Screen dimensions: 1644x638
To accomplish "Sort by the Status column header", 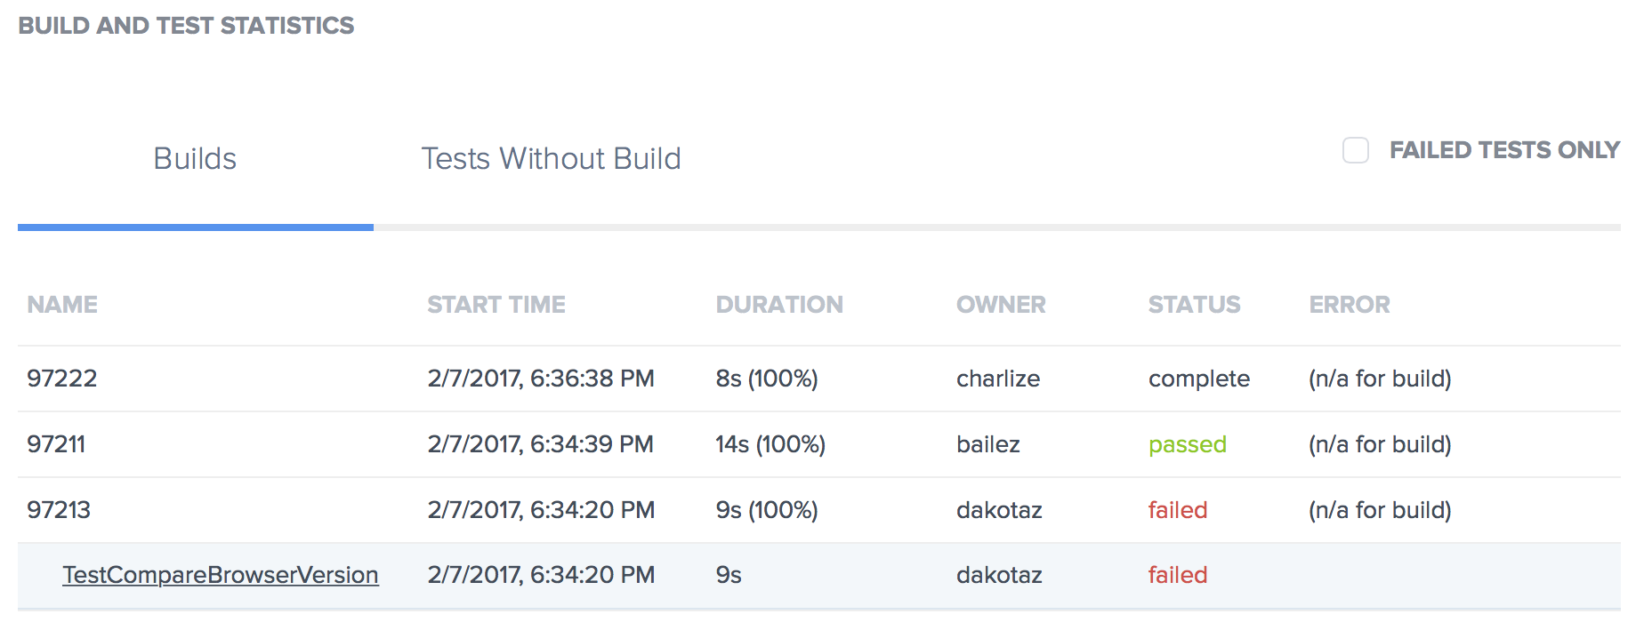I will [1194, 305].
